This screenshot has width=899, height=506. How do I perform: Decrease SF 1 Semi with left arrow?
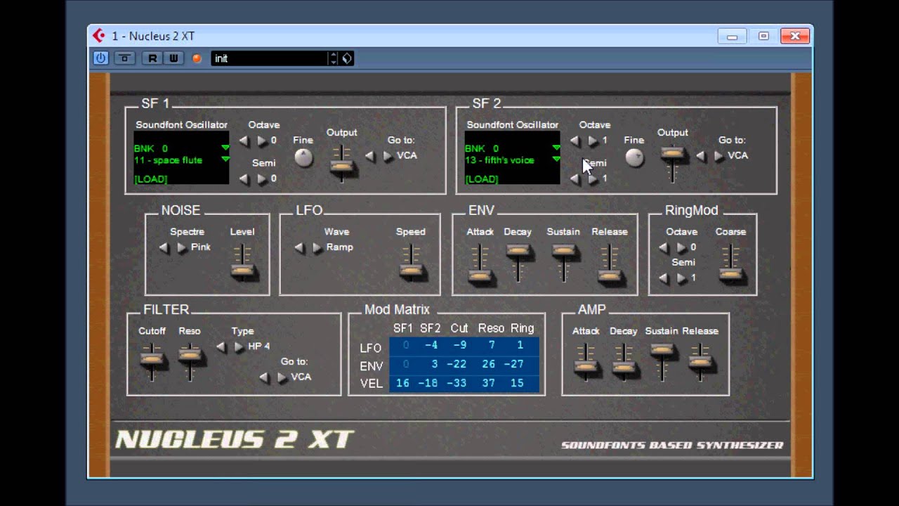[x=244, y=179]
